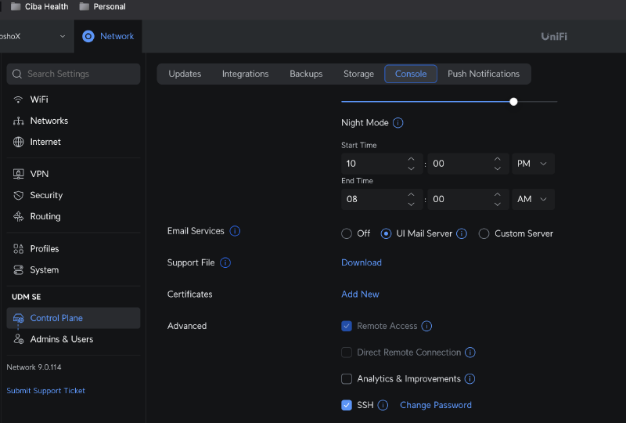Select the Off email services radio
This screenshot has height=423, width=626.
pos(347,233)
